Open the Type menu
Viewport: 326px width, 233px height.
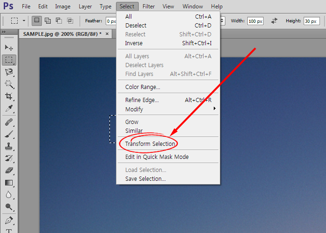click(x=105, y=7)
